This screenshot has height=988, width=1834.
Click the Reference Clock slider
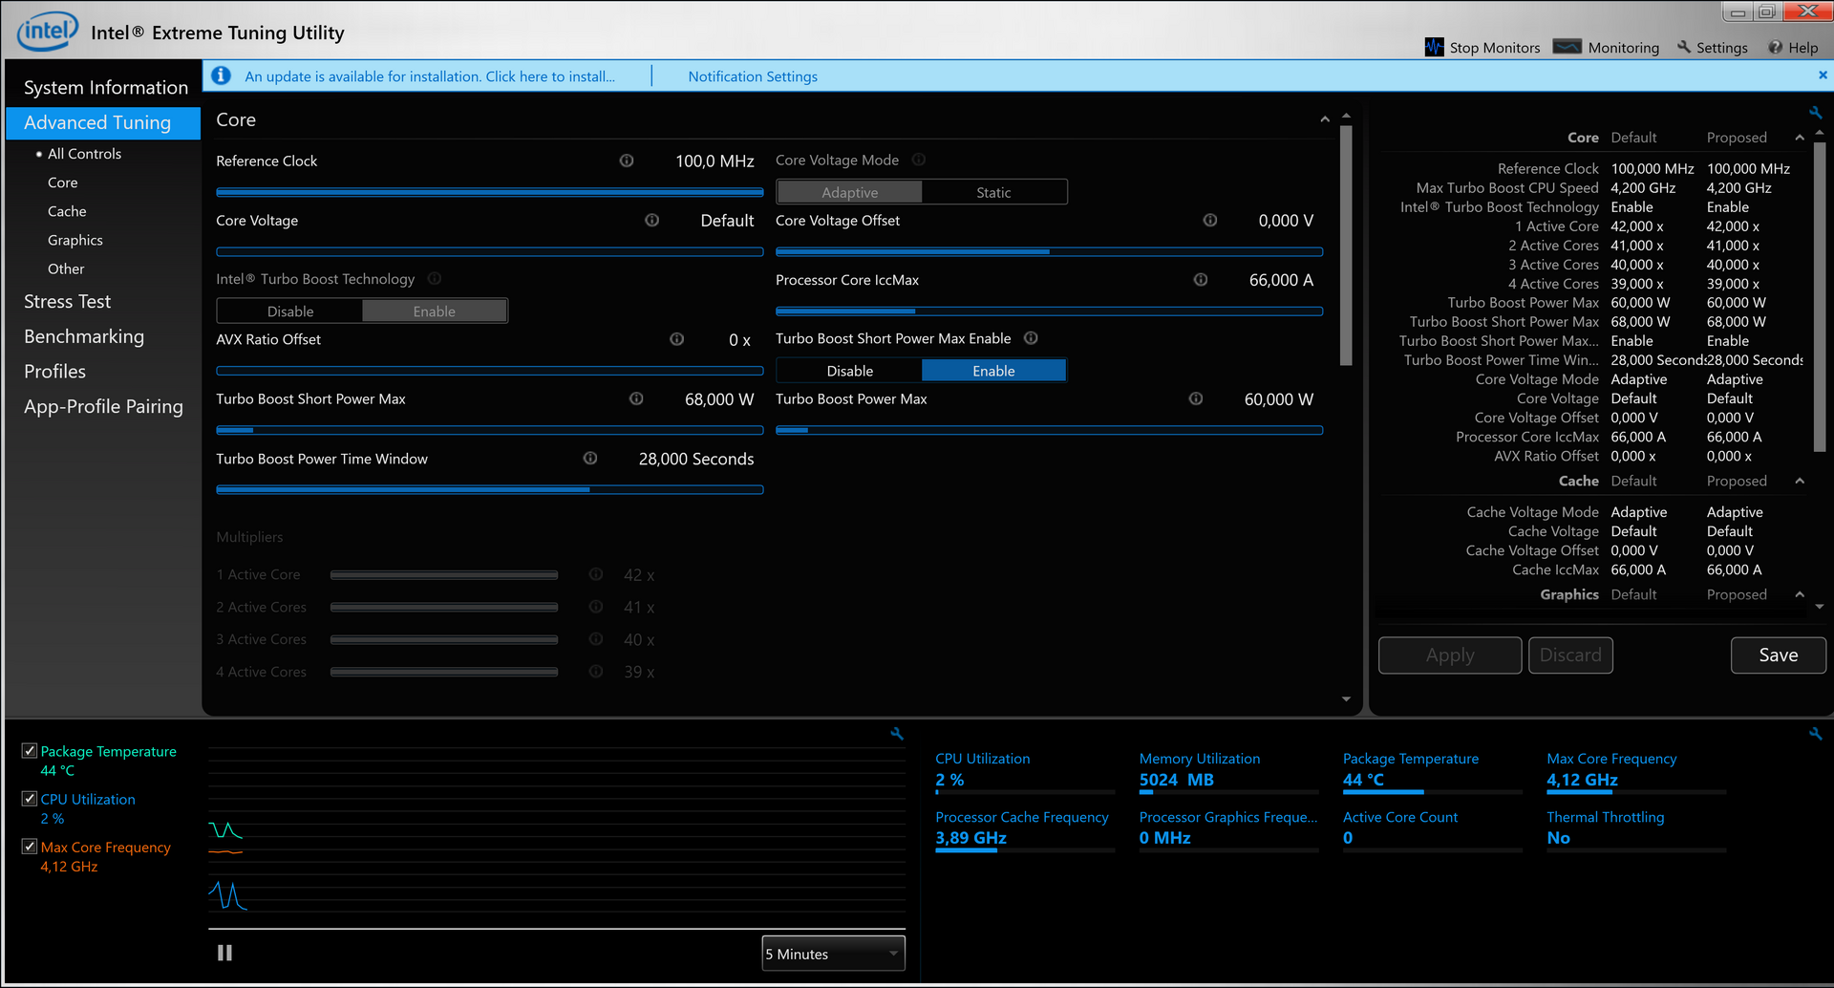(x=489, y=192)
